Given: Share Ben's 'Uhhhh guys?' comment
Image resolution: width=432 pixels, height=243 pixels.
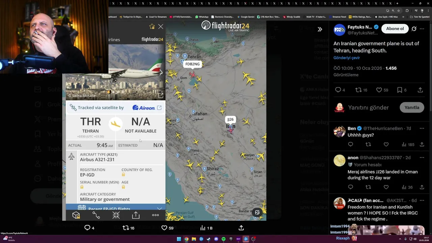Looking at the screenshot, I should (x=422, y=144).
